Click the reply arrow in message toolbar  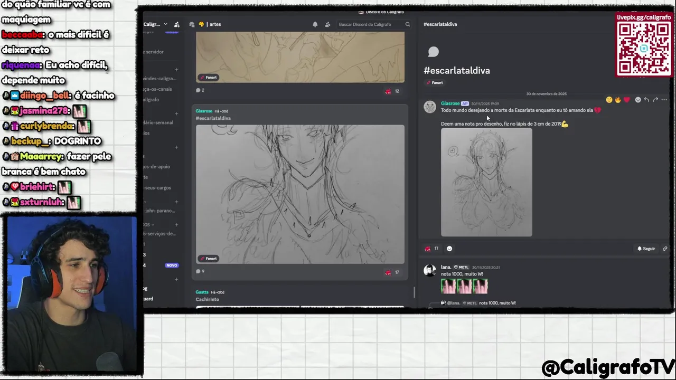[x=646, y=100]
